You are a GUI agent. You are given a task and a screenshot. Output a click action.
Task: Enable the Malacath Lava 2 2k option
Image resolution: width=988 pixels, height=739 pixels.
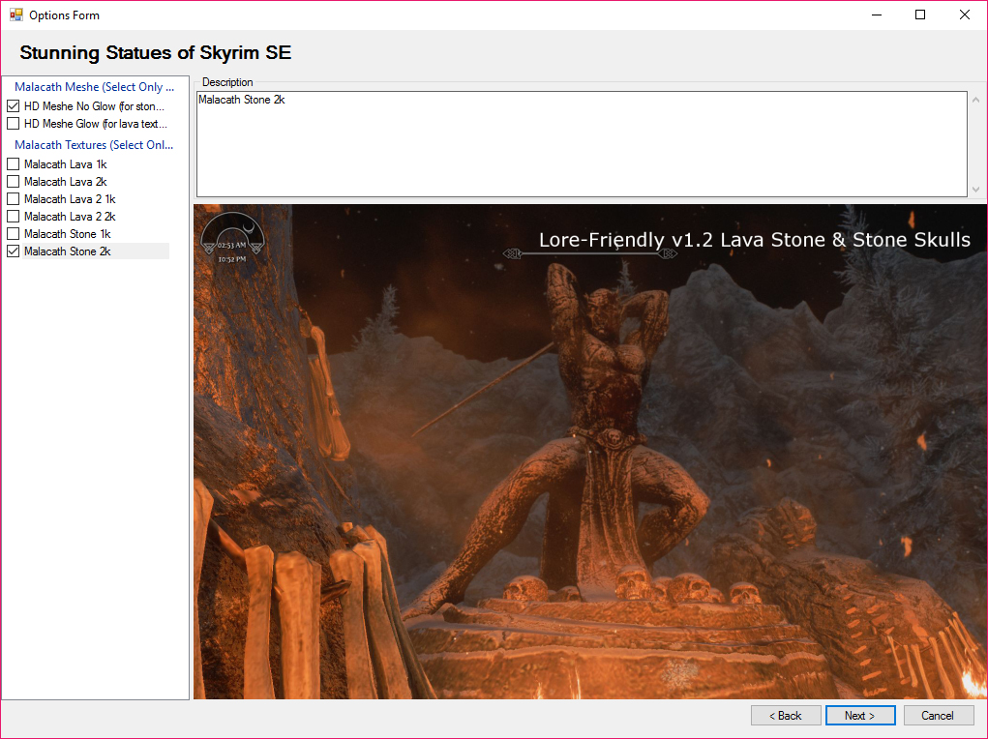(x=14, y=216)
